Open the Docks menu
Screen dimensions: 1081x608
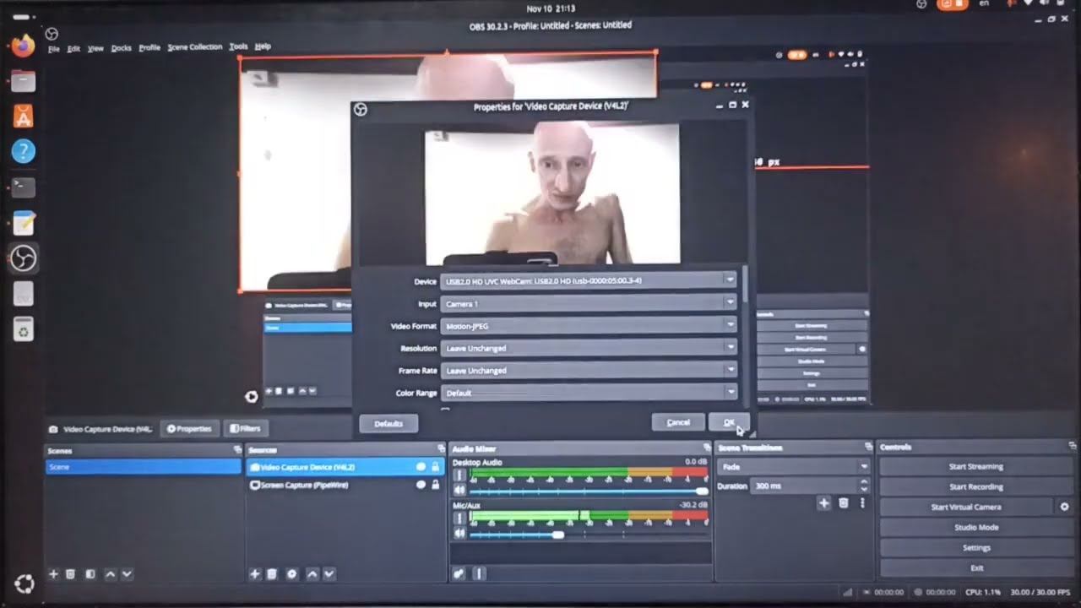coord(122,48)
